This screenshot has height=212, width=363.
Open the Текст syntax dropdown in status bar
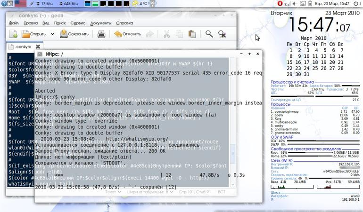[x=113, y=192]
